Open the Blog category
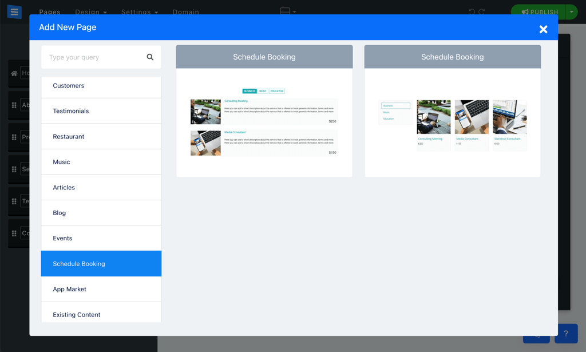 click(x=101, y=212)
